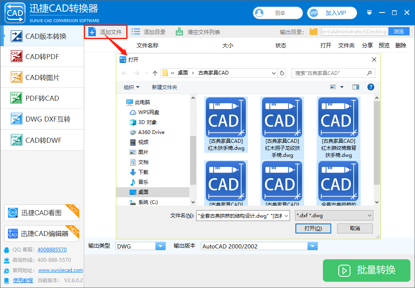415x288 pixels.
Task: Click the 浏览 browse button
Action: pyautogui.click(x=399, y=32)
